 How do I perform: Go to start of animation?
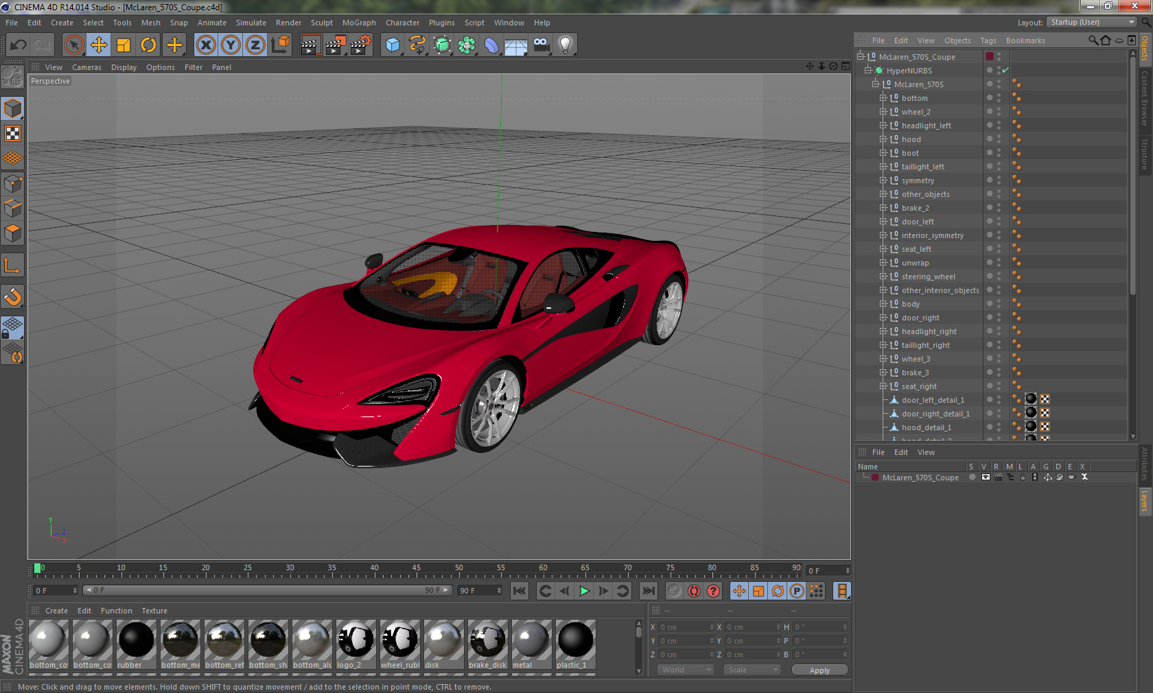(x=520, y=591)
